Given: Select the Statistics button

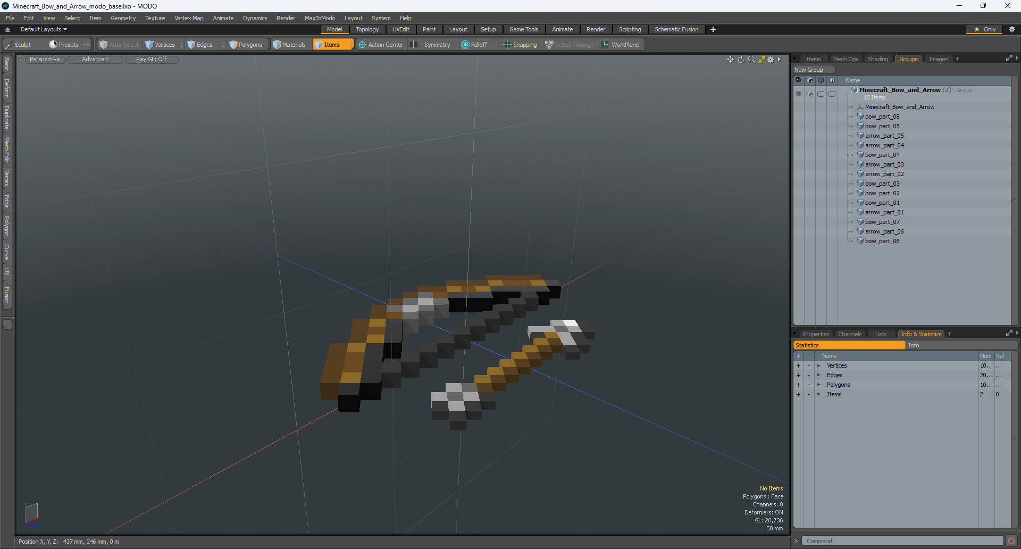Looking at the screenshot, I should tap(849, 345).
